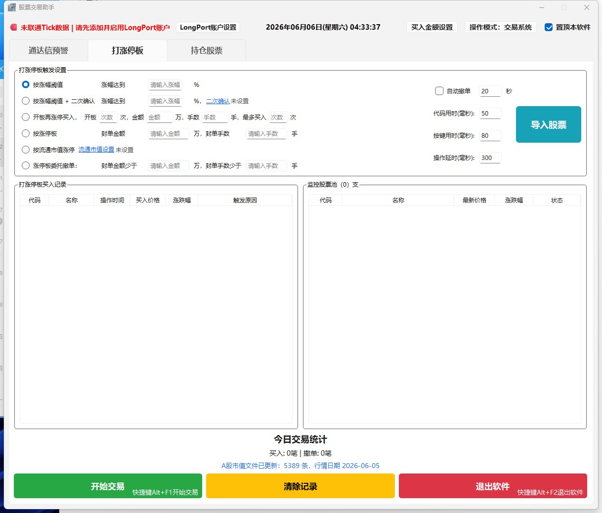Click the date and time display
This screenshot has height=513, width=602.
(x=323, y=27)
